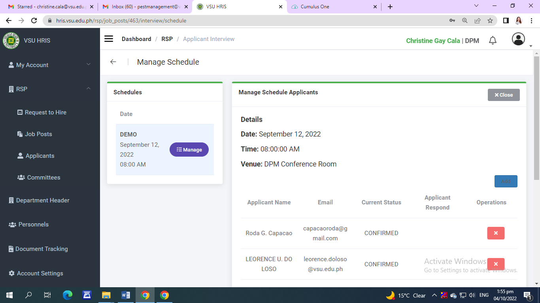Click the user profile avatar icon

tap(518, 39)
